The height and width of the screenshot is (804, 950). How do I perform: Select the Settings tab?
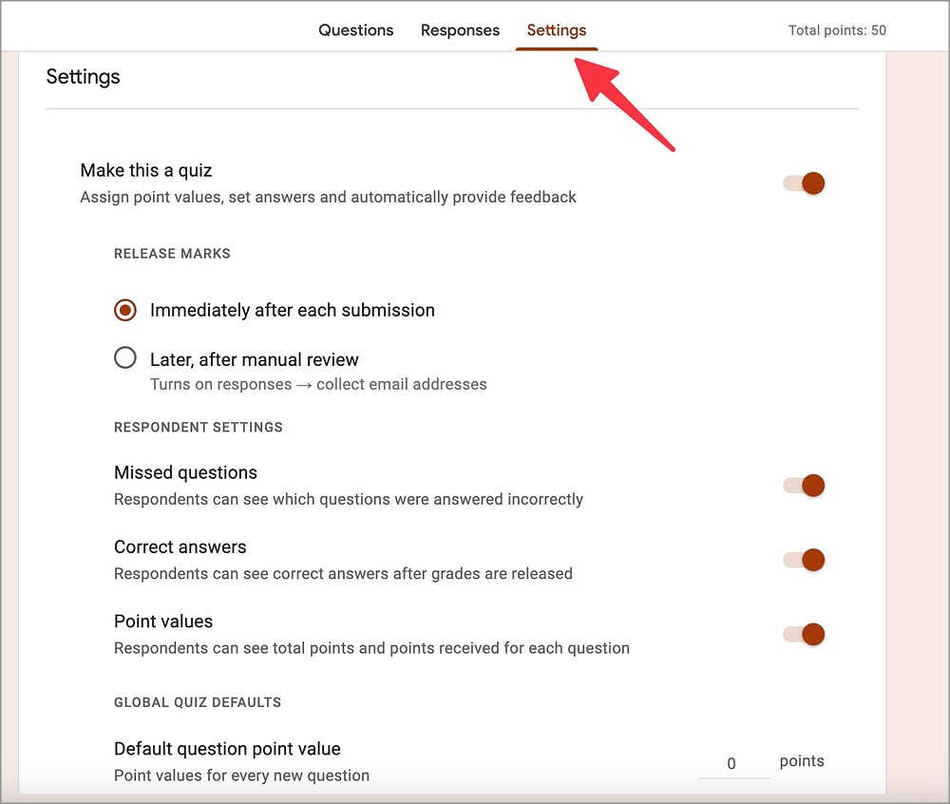[x=557, y=30]
